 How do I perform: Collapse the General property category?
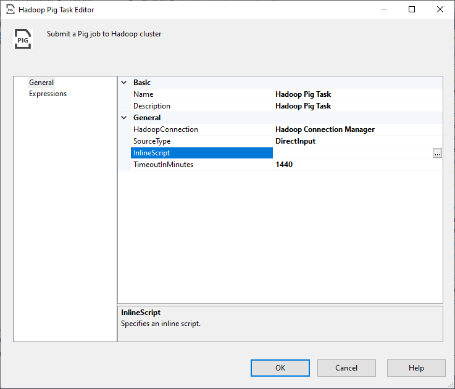[124, 118]
